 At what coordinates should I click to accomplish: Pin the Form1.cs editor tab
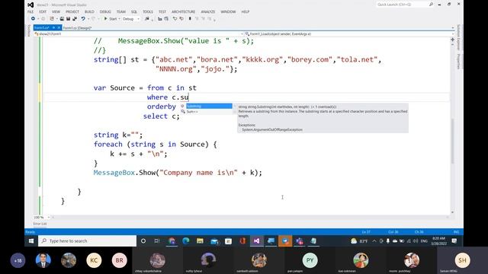click(x=53, y=28)
